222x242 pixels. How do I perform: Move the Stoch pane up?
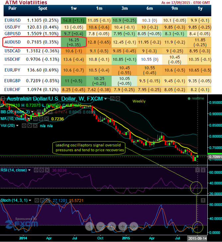203,201
